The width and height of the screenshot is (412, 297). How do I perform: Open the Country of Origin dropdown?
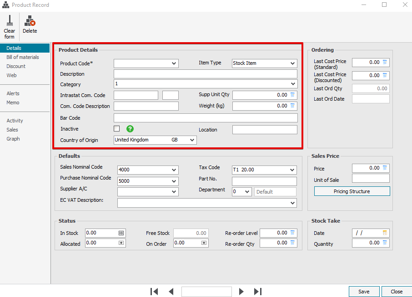[x=191, y=140]
